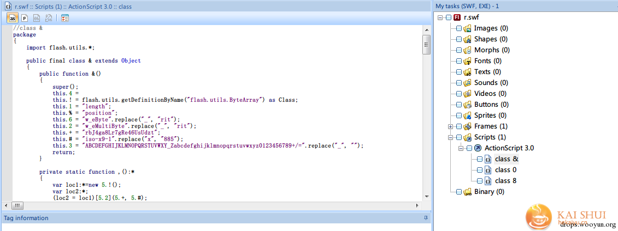This screenshot has width=618, height=231.
Task: Check the Fonts (0) checkbox
Action: [x=459, y=61]
